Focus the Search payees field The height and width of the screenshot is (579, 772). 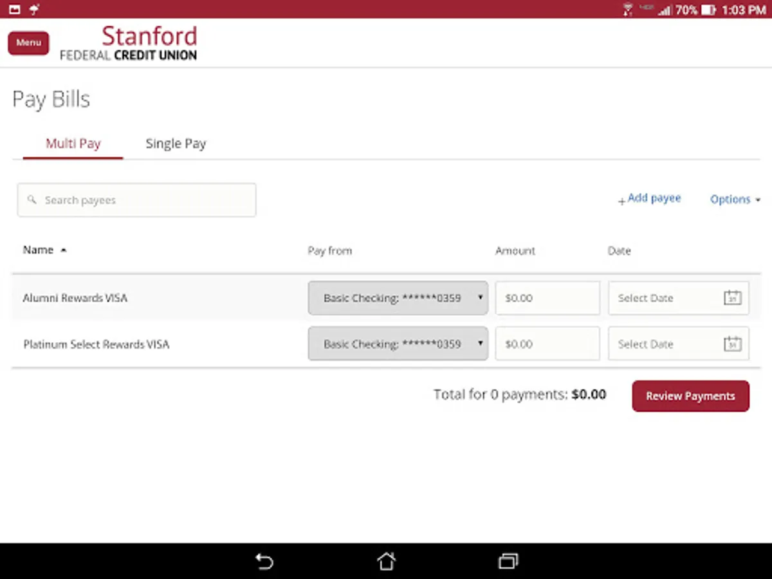(x=136, y=200)
